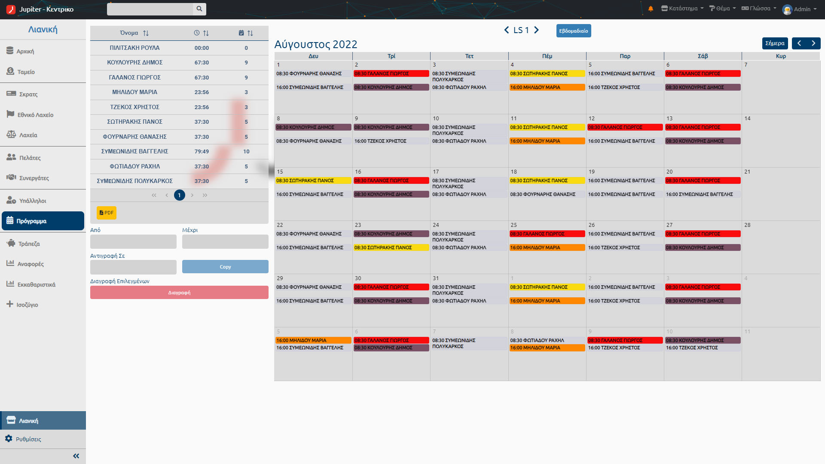
Task: Go to previous LS store
Action: [507, 30]
